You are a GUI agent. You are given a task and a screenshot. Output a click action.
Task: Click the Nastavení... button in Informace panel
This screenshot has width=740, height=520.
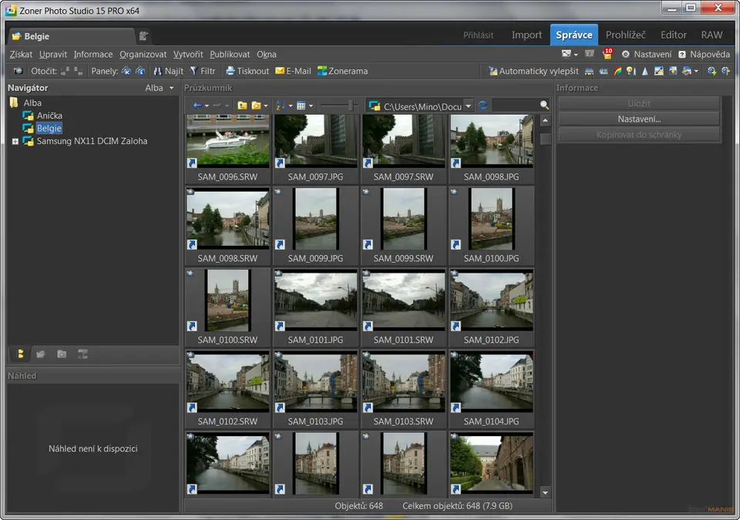click(x=639, y=119)
